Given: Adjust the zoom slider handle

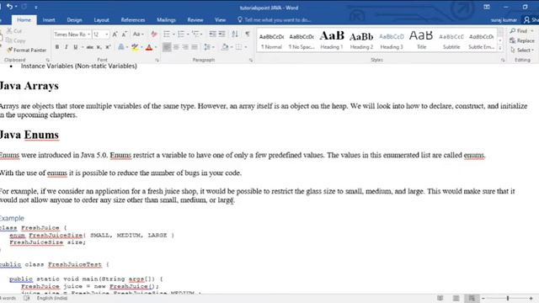Looking at the screenshot, I should (x=508, y=298).
